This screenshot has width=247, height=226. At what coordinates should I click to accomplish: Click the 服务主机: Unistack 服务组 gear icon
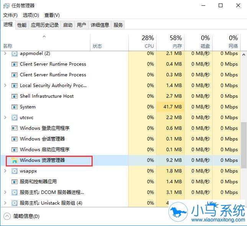point(14,203)
